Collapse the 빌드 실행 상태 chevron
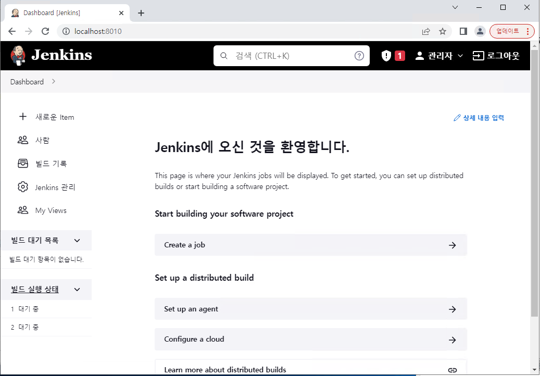The width and height of the screenshot is (540, 376). click(77, 289)
